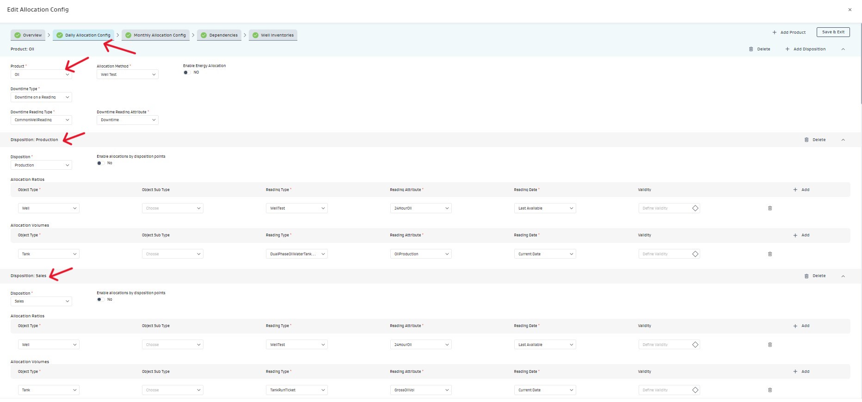Switch to Monthly Allocation Config tab
862x402 pixels.
pos(155,35)
